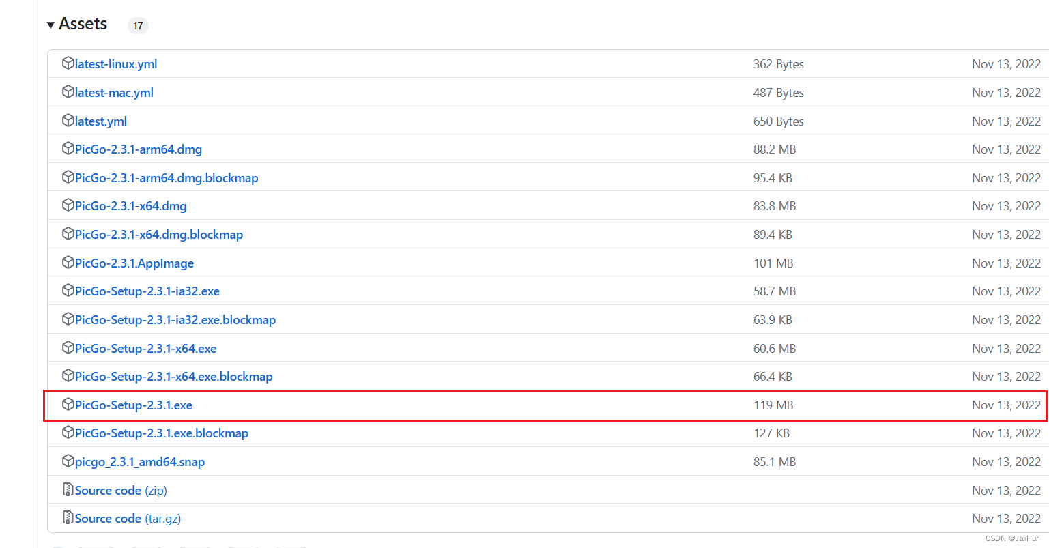Click the 89.4 KB size text
Image resolution: width=1049 pixels, height=548 pixels.
pos(773,235)
